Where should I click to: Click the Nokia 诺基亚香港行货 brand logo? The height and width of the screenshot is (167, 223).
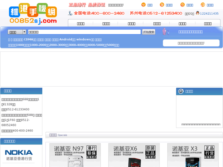tap(19, 155)
